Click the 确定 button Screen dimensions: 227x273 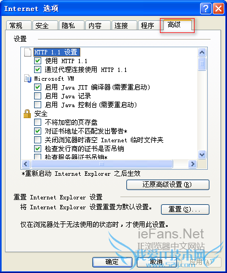112,262
